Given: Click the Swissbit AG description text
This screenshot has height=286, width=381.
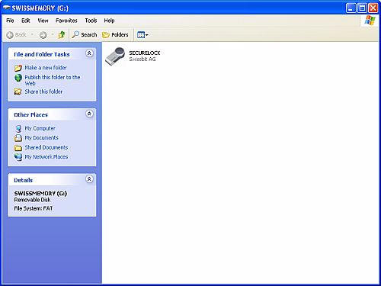Looking at the screenshot, I should coord(142,59).
